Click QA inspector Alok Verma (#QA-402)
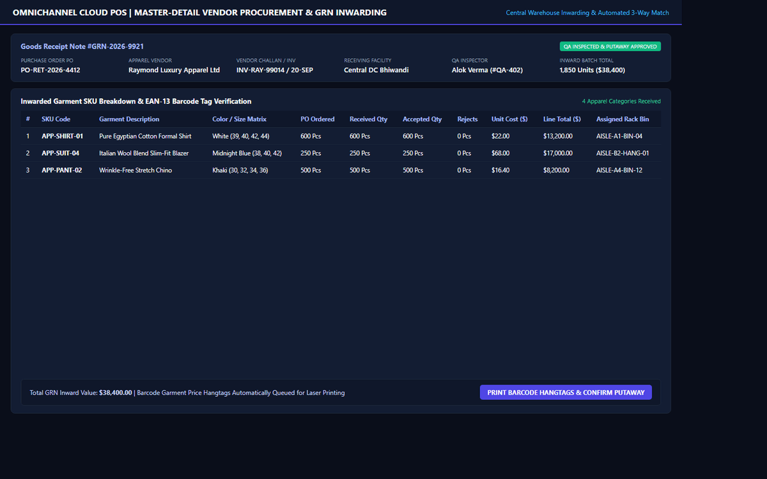 (x=487, y=70)
